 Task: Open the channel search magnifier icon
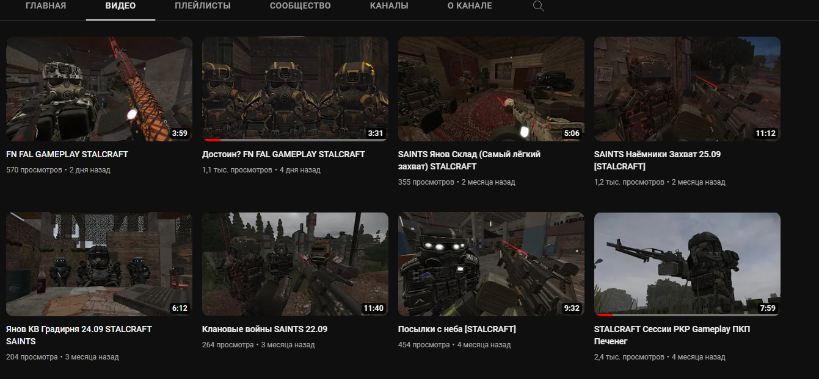[538, 6]
